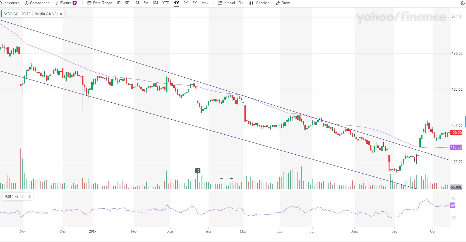
Task: Expand the Candle chart type dropdown
Action: pyautogui.click(x=260, y=3)
